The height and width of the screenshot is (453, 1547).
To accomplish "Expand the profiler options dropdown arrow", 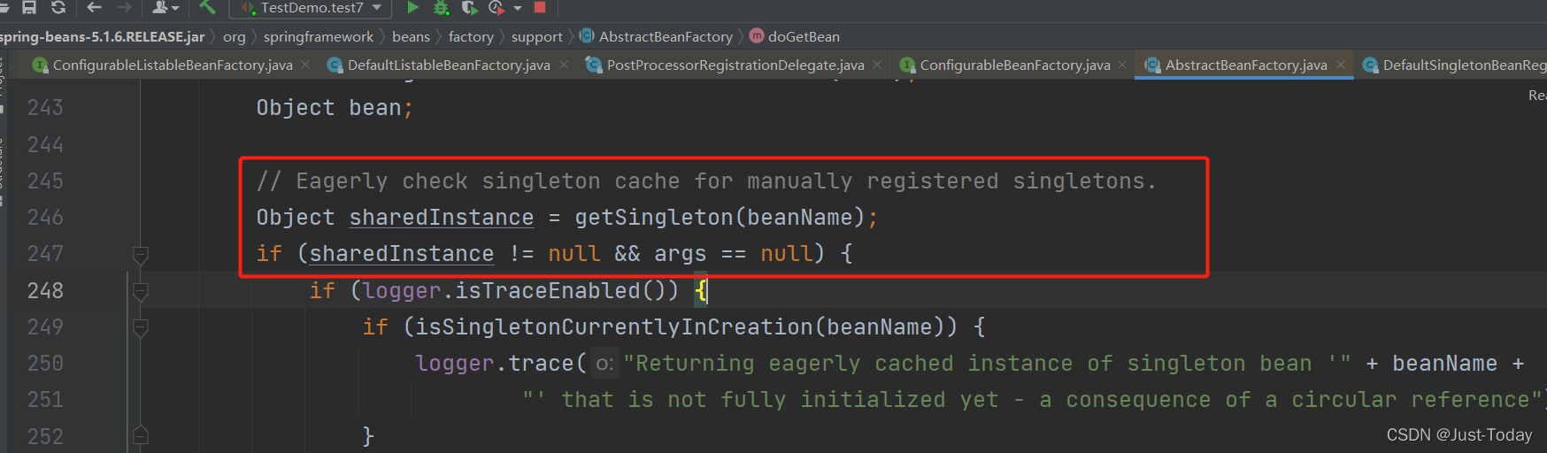I will coord(518,8).
